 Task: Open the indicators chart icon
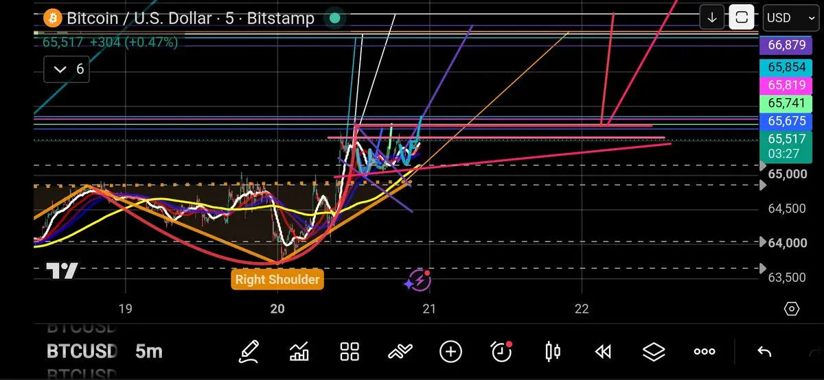[x=299, y=352]
